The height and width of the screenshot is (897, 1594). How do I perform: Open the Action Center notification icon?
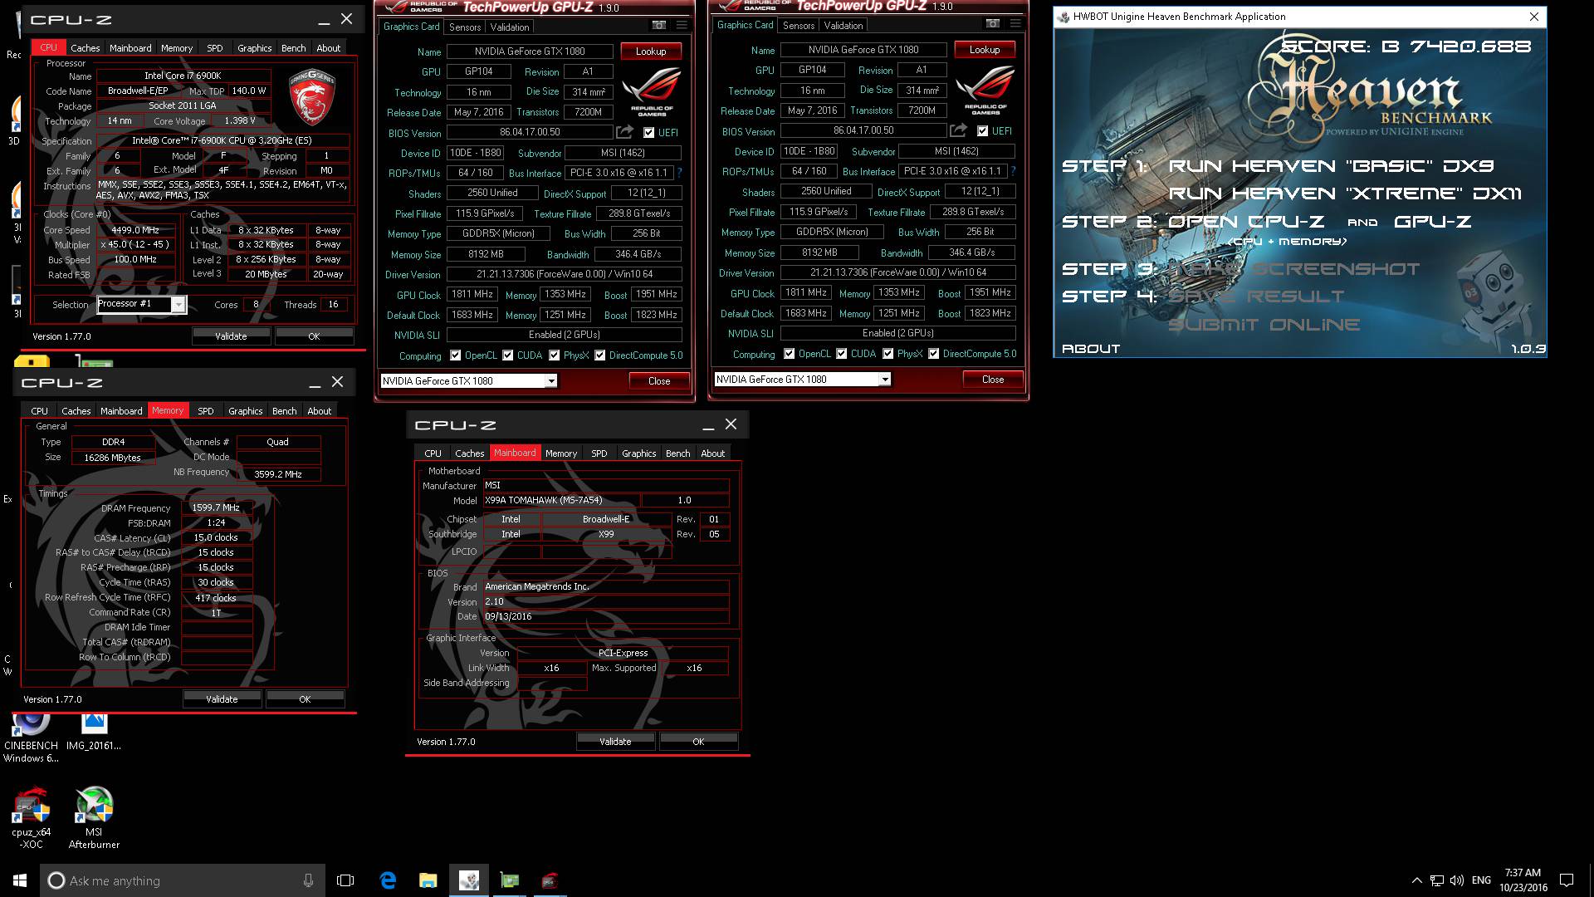coord(1567,880)
